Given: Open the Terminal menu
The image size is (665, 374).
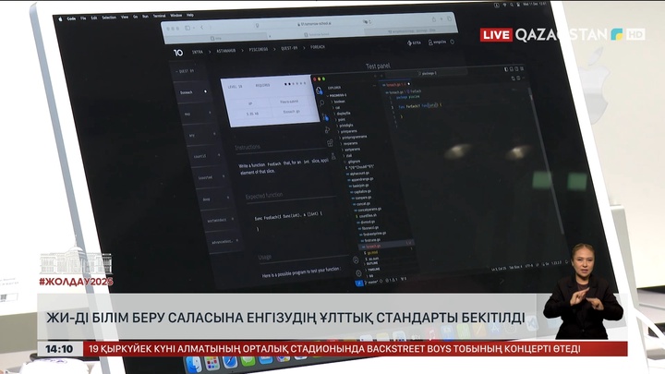Looking at the screenshot, I should pyautogui.click(x=160, y=16).
